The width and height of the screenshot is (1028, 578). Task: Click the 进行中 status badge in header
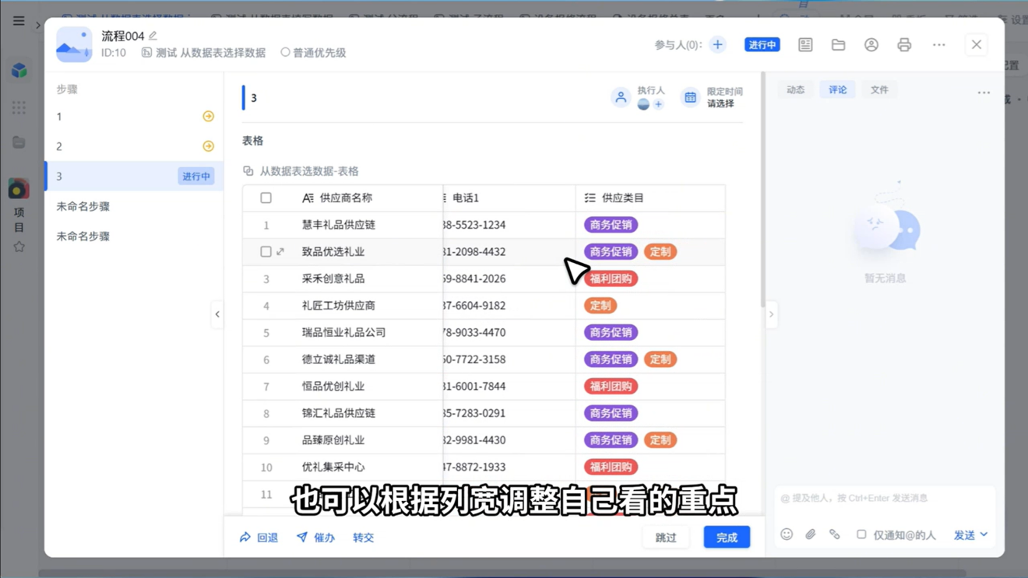point(762,45)
